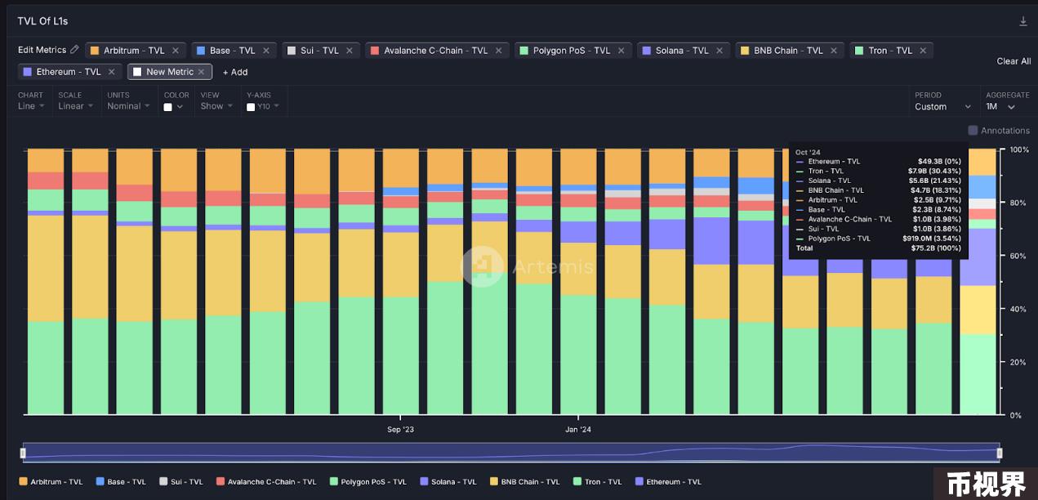Remove the Solana - TVL metric chip
1038x500 pixels.
[719, 51]
